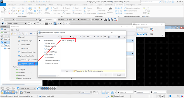The width and height of the screenshot is (184, 98).
Task: Open File menu in Variables dialog
Action: click(12, 30)
